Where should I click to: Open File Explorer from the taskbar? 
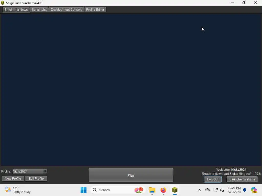tap(152, 190)
